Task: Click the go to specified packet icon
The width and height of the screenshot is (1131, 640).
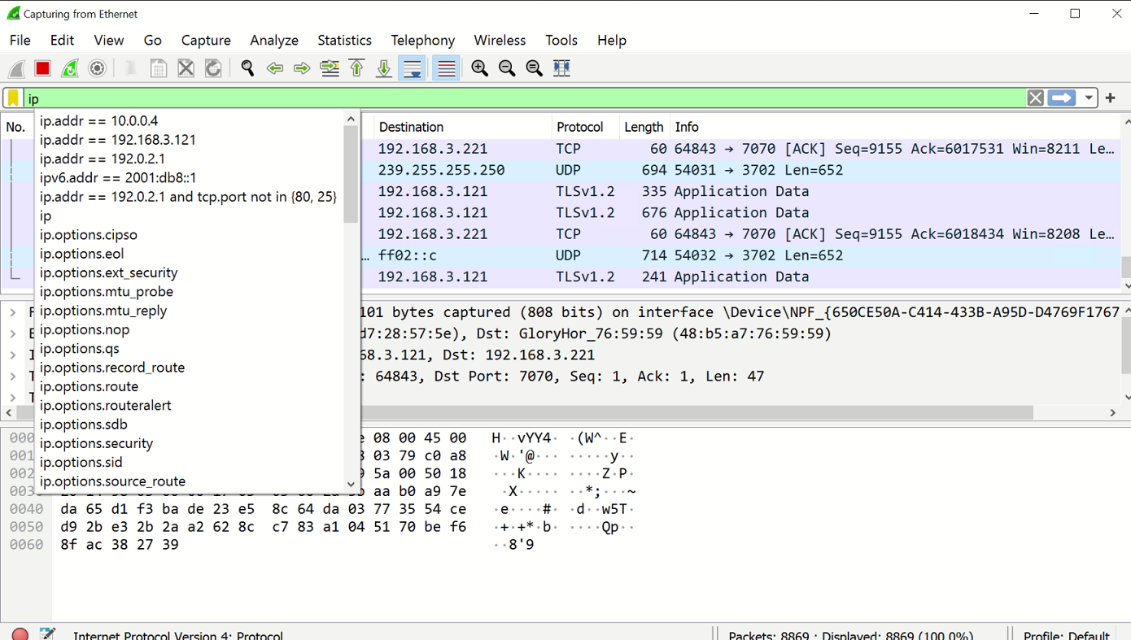Action: pyautogui.click(x=330, y=68)
